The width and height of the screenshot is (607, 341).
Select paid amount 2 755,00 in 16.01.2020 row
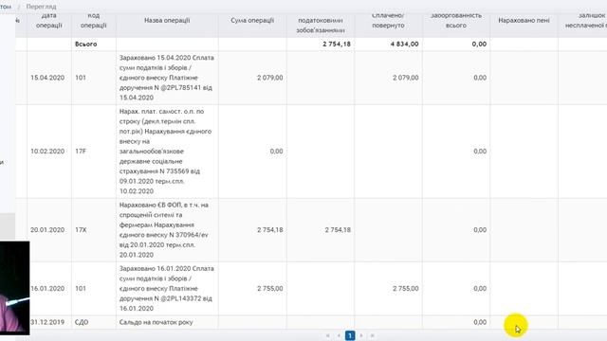coord(406,289)
